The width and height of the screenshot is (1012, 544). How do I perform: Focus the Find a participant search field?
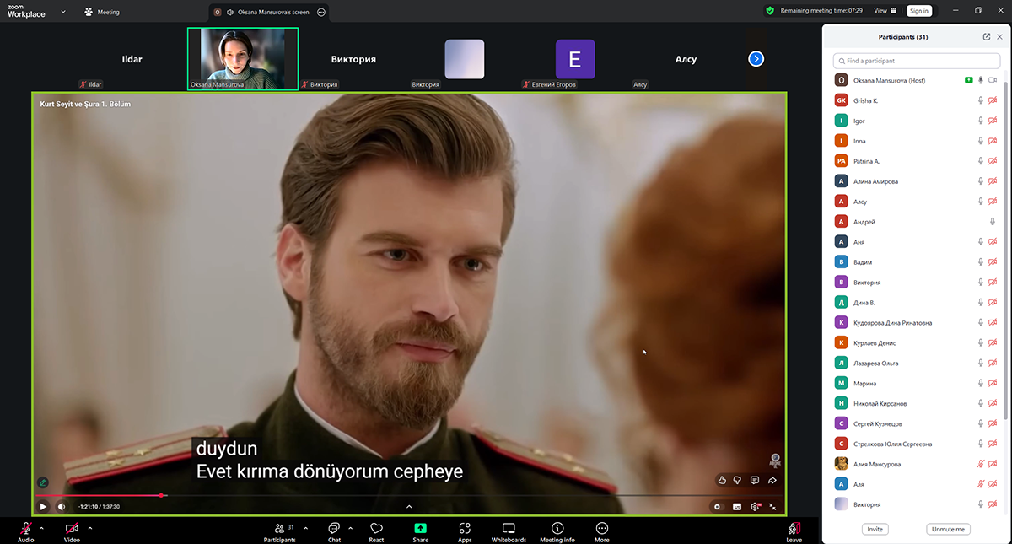point(915,61)
